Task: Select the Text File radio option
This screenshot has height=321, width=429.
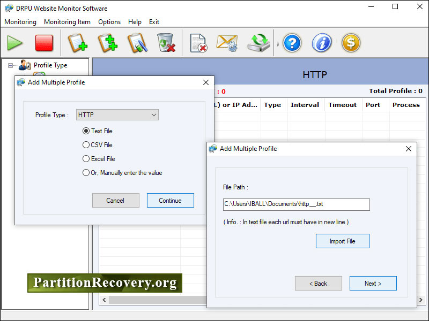Action: pos(86,131)
